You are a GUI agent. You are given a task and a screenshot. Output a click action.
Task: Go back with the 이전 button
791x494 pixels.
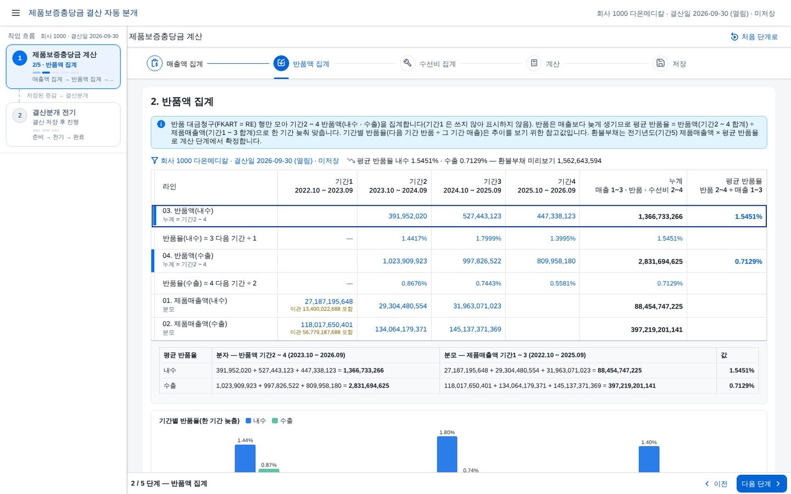[716, 484]
